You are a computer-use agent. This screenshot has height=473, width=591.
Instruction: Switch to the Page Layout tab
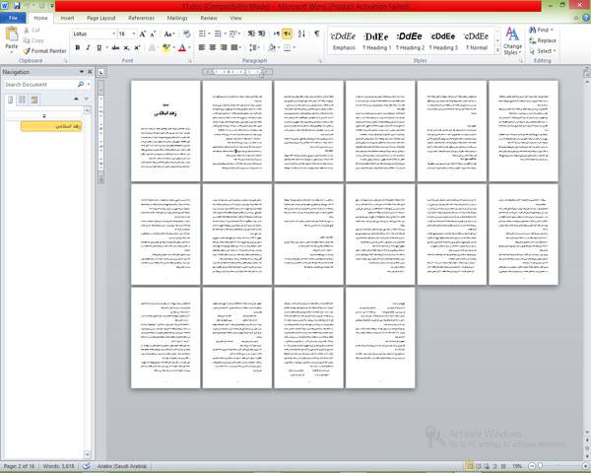(x=101, y=18)
